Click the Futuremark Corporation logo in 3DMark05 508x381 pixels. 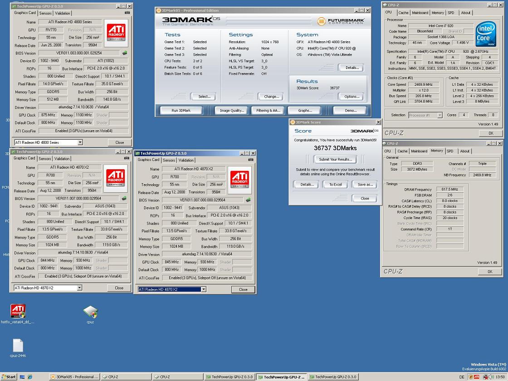[x=341, y=21]
